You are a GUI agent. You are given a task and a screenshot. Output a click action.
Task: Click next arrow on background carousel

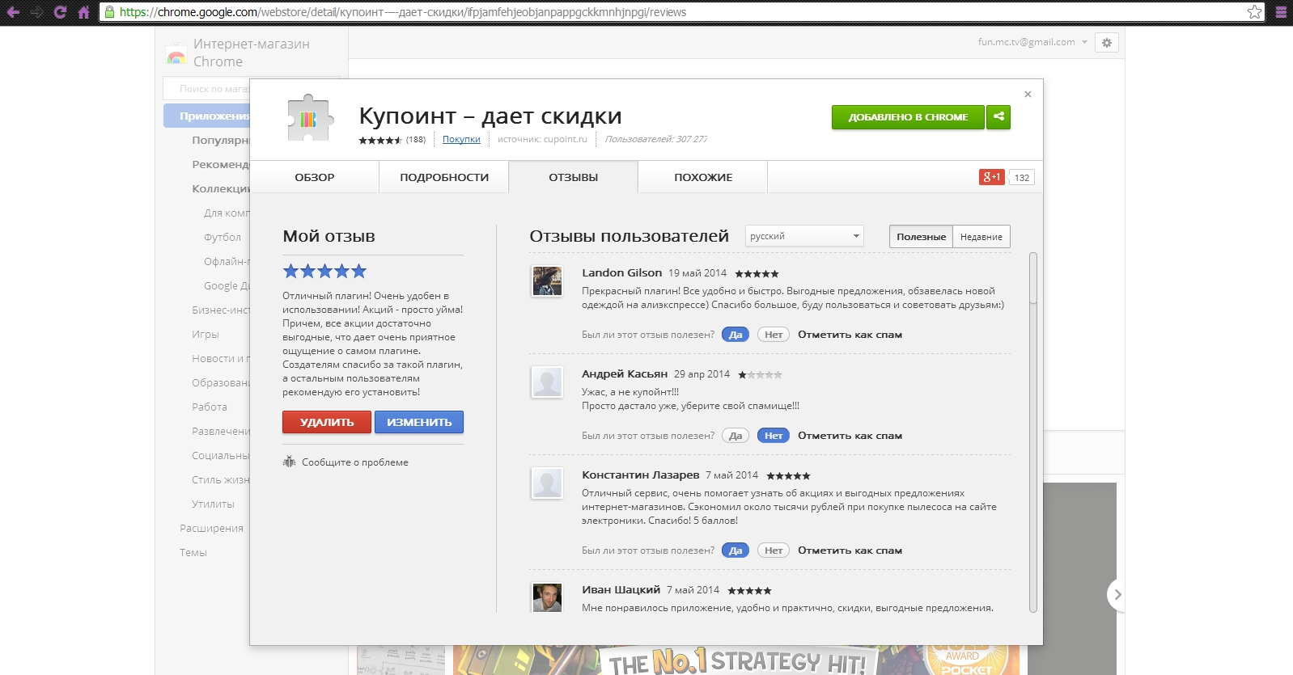(x=1117, y=595)
